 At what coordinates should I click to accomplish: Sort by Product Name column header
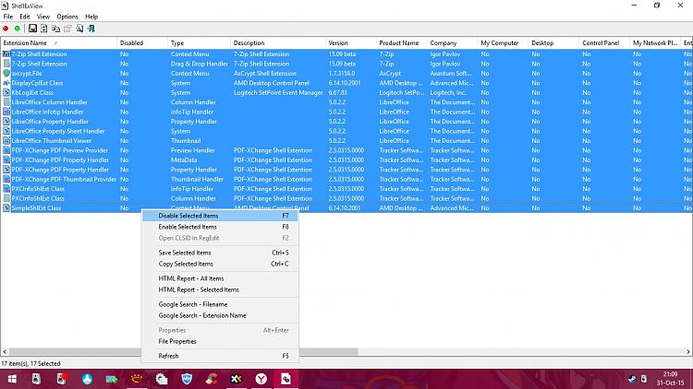coord(401,42)
